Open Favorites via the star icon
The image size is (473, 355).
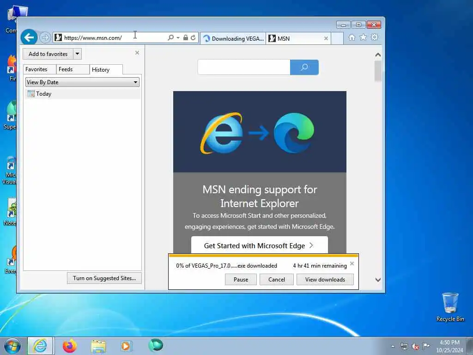(363, 37)
